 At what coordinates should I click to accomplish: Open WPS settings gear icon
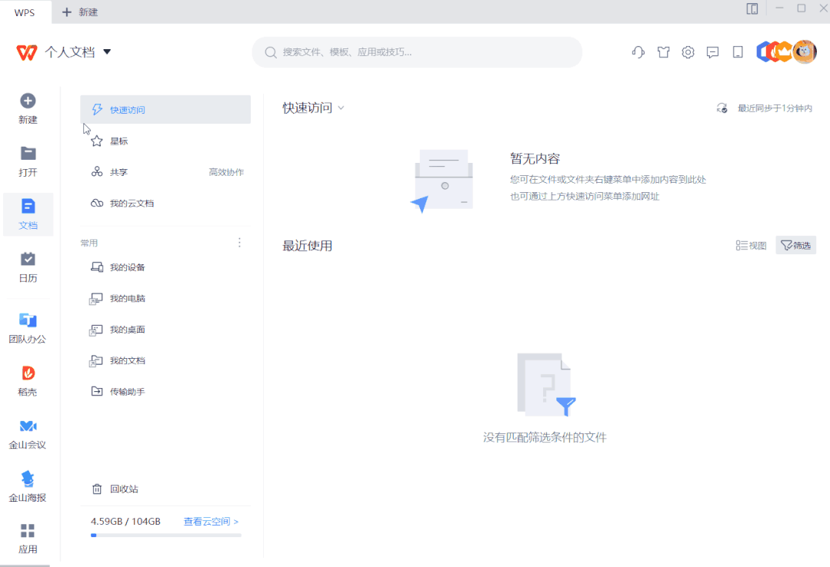[687, 51]
